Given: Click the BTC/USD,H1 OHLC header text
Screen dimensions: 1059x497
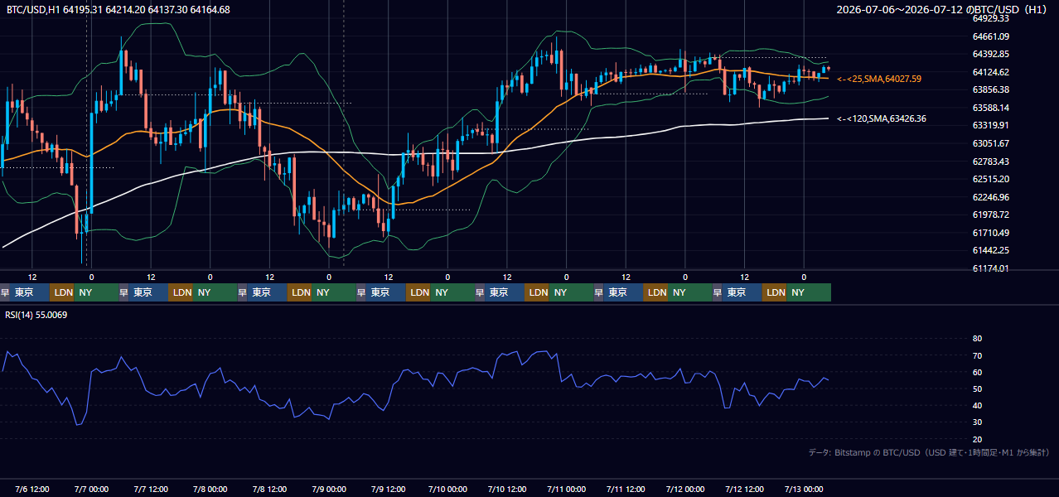Looking at the screenshot, I should [x=118, y=9].
